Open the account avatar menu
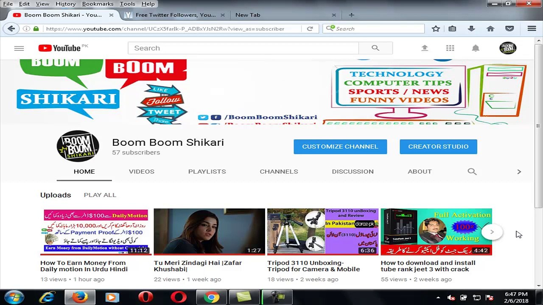 (x=508, y=48)
